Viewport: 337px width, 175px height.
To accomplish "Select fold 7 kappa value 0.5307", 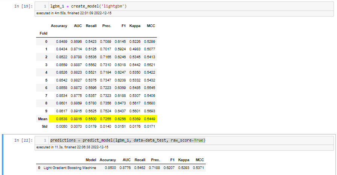I will [x=135, y=96].
